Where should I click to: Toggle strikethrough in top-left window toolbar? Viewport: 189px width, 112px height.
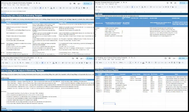(46, 8)
